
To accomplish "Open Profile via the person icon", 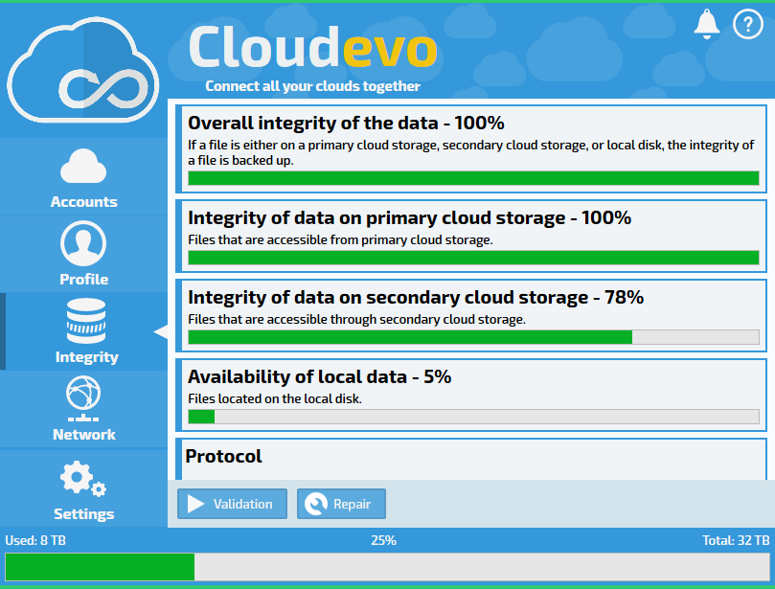I will pos(83,243).
